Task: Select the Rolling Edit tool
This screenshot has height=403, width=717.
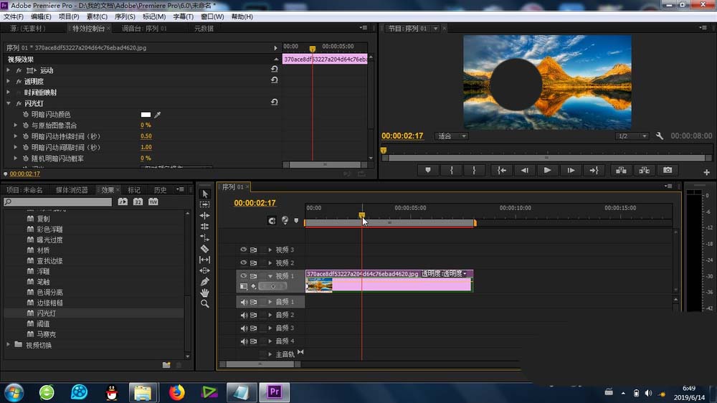Action: [205, 227]
